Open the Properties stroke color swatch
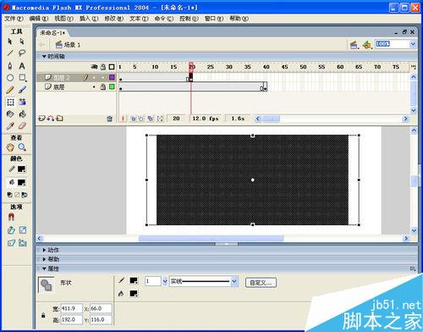 (134, 280)
